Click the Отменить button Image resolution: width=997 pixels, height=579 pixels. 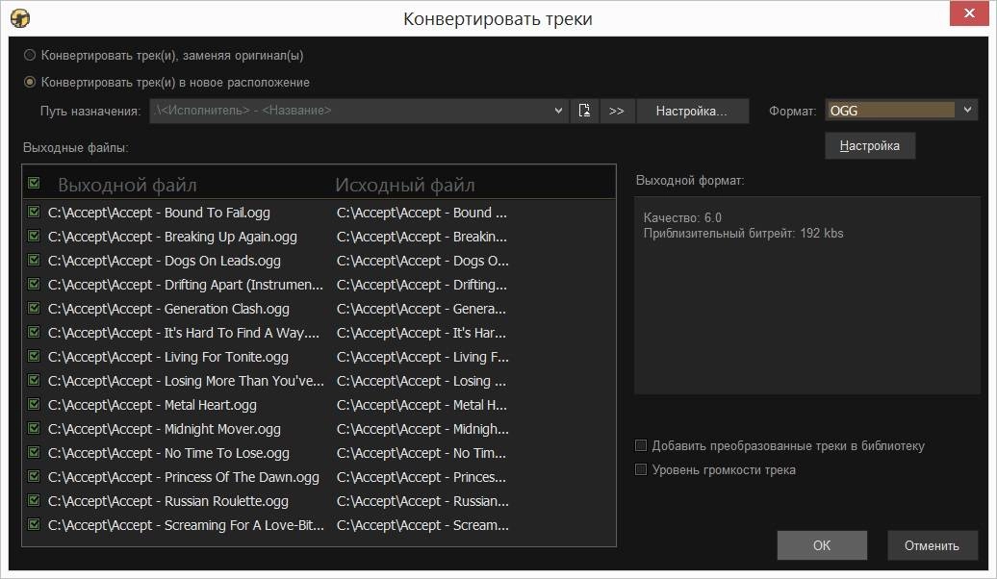click(933, 545)
